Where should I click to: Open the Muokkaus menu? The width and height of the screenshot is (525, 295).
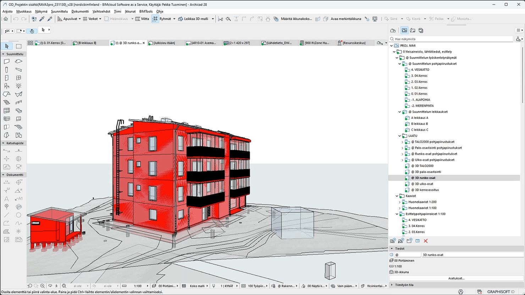click(x=24, y=11)
